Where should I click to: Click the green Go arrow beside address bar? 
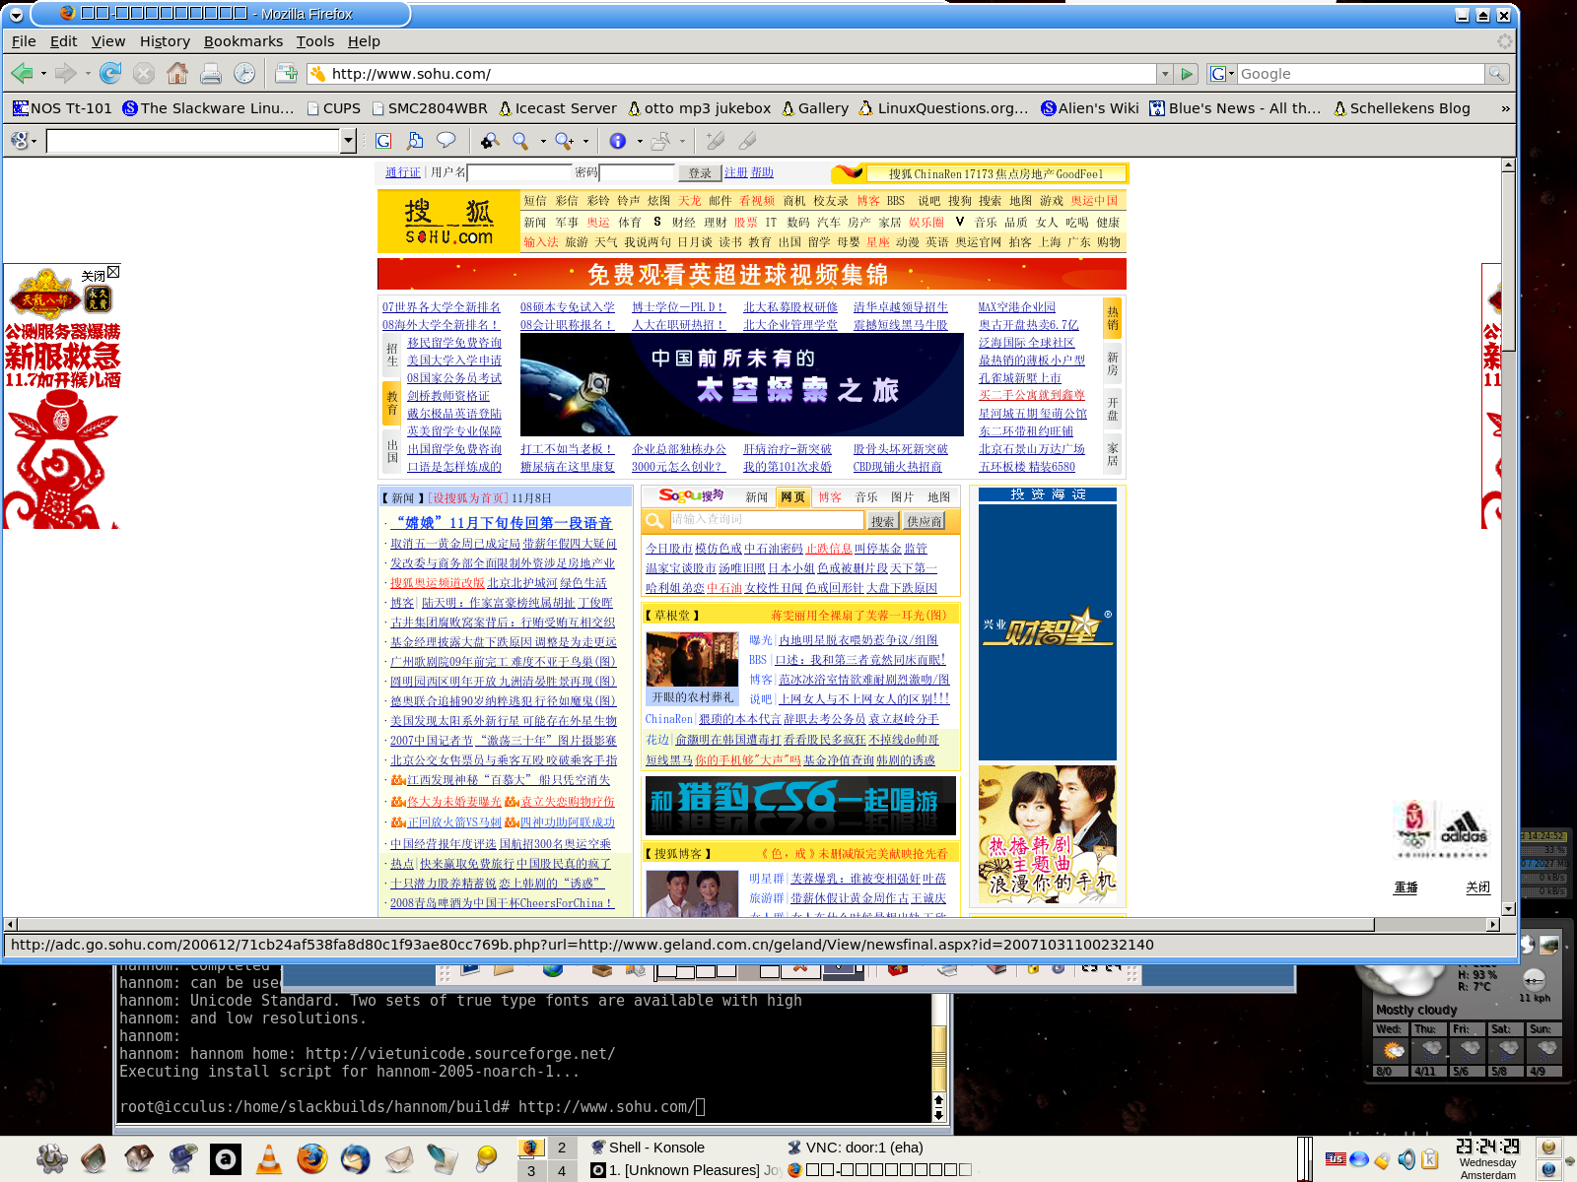(1188, 74)
